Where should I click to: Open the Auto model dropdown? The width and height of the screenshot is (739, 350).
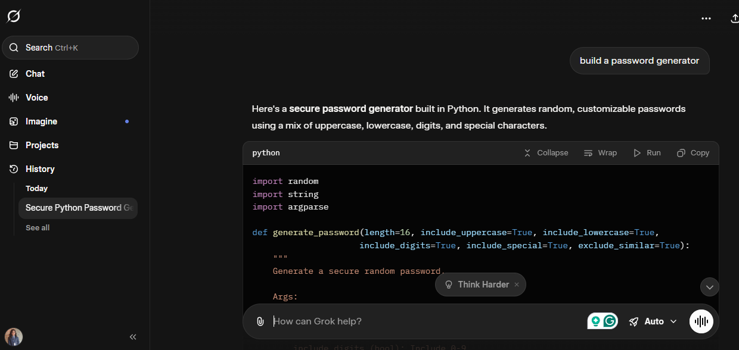653,321
